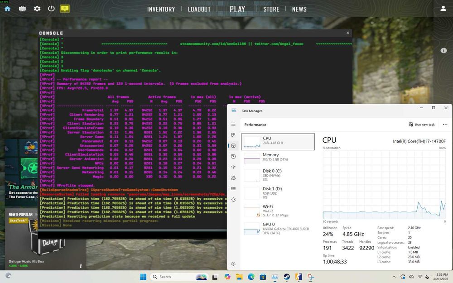Click the Utilization 24% value
The image size is (453, 283).
[328, 234]
